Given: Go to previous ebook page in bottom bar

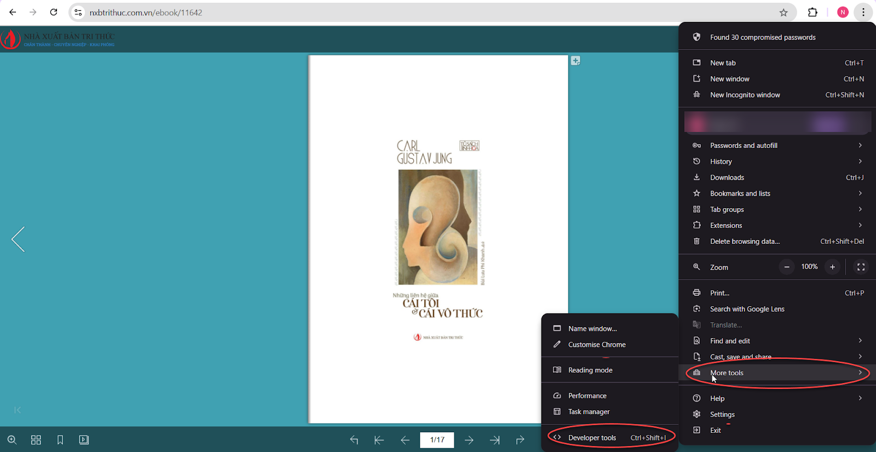Looking at the screenshot, I should click(405, 440).
